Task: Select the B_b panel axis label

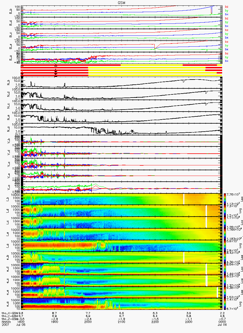Action: click(11, 11)
